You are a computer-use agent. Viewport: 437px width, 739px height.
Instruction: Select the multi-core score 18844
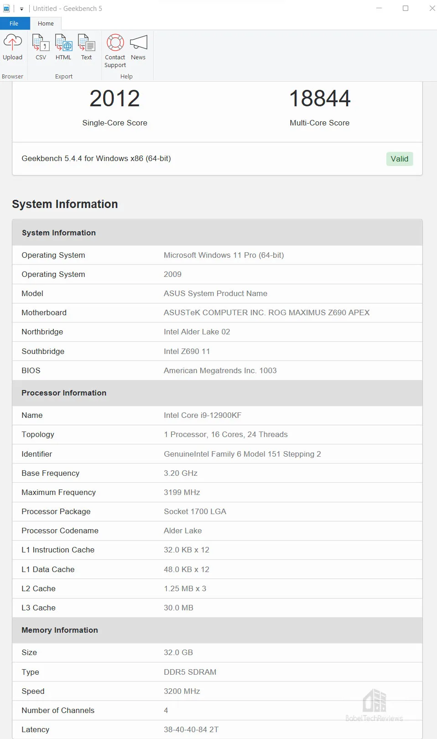tap(320, 99)
